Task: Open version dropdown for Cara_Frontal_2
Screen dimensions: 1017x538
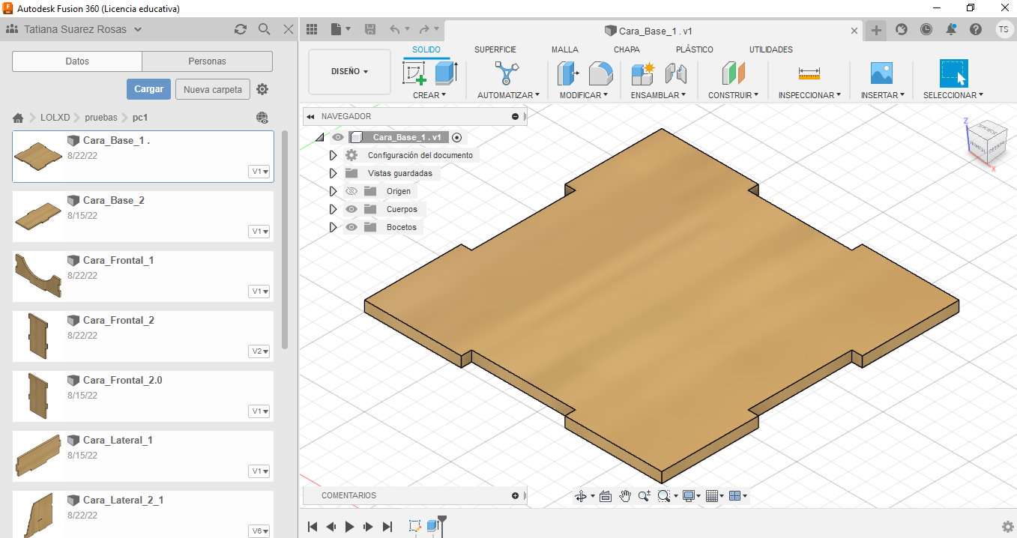Action: [260, 351]
